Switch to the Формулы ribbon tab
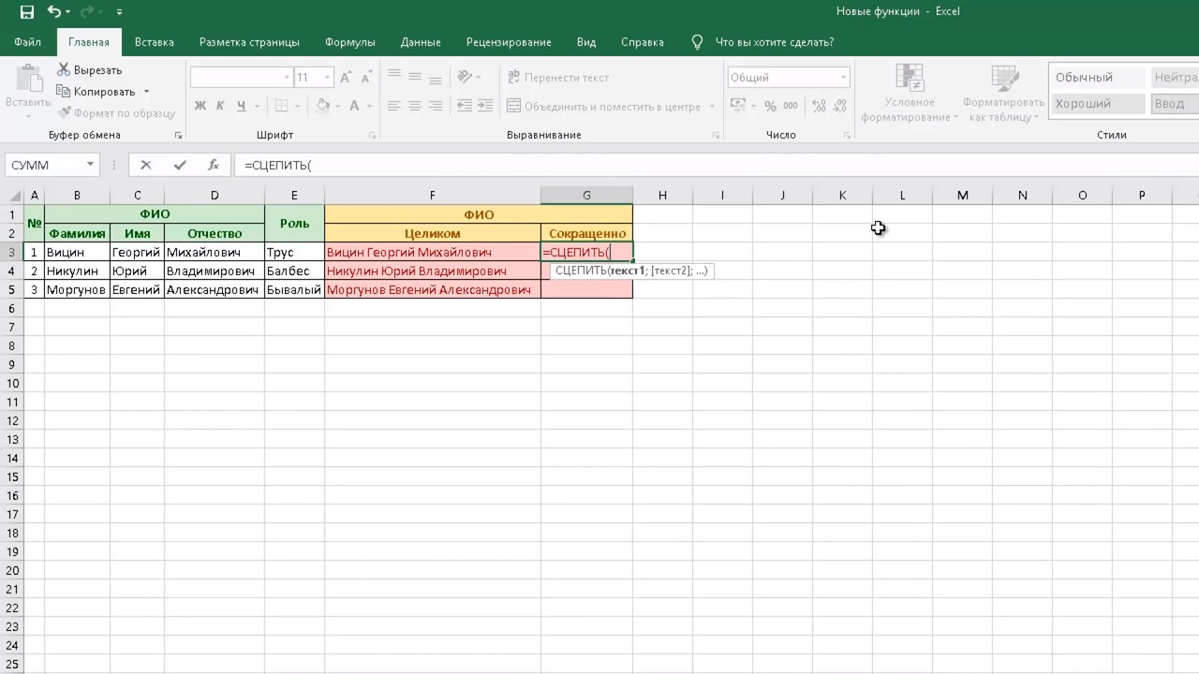The image size is (1199, 674). (349, 42)
